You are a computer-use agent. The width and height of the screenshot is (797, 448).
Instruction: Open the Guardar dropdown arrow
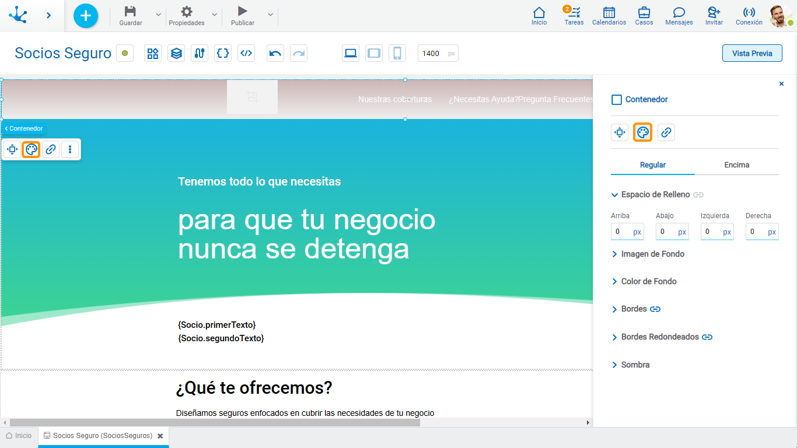click(x=158, y=15)
